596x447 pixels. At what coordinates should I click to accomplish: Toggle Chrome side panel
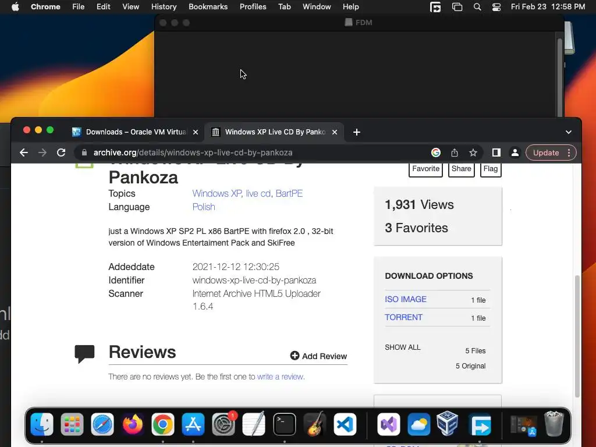(496, 153)
